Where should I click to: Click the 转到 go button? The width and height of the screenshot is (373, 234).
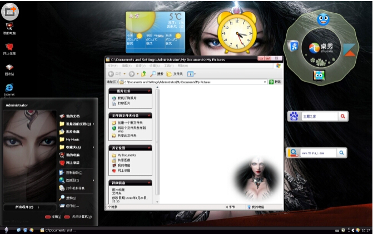coord(275,82)
